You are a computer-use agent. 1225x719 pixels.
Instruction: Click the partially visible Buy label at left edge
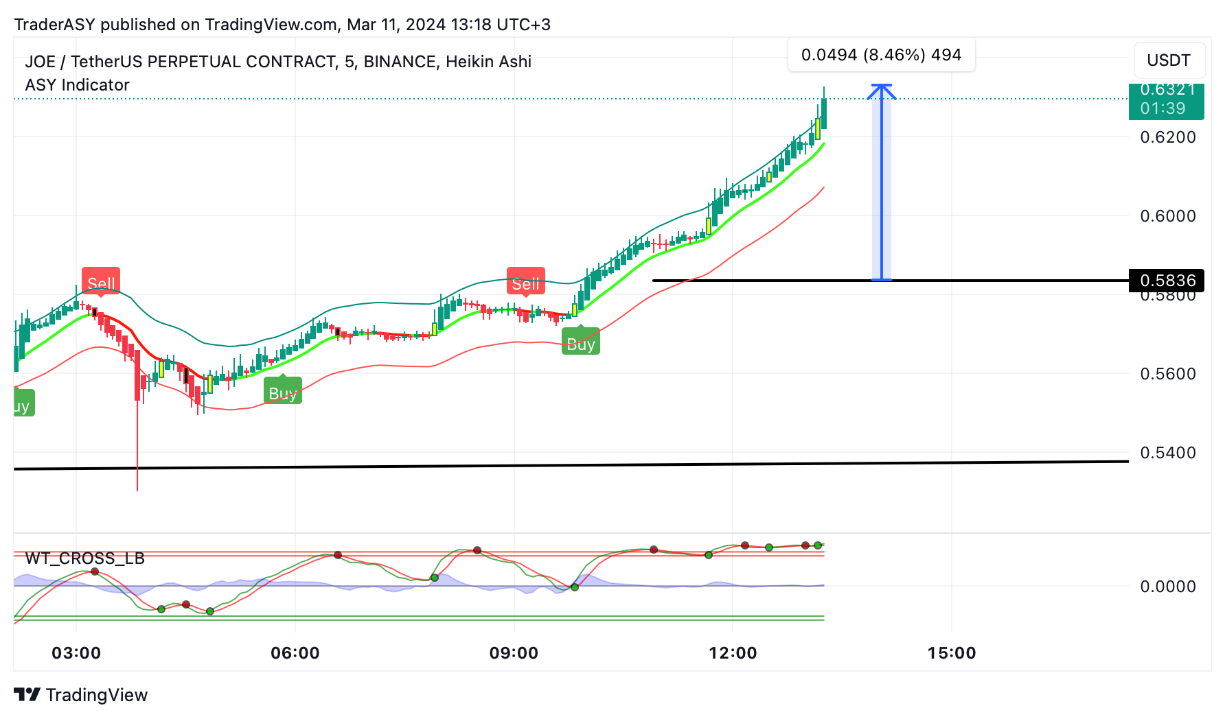click(23, 403)
